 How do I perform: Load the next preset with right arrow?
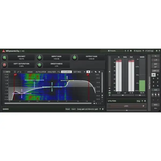pyautogui.click(x=128, y=50)
